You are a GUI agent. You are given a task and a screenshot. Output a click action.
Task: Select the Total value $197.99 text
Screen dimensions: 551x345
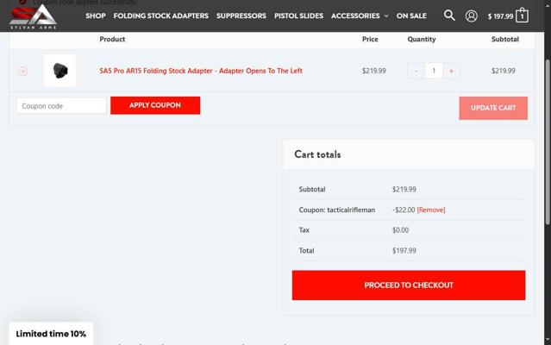click(404, 251)
